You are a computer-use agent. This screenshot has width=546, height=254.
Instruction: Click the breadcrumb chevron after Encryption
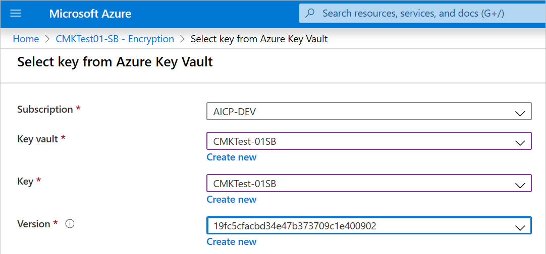(182, 39)
